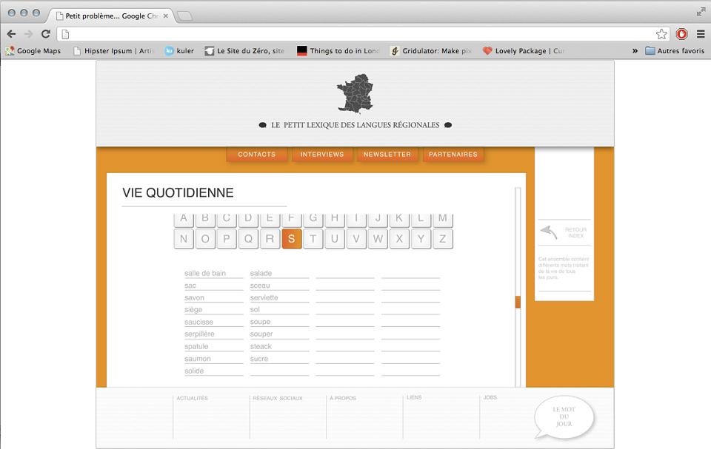Open Le Mot du Jour speech bubble

tap(564, 417)
